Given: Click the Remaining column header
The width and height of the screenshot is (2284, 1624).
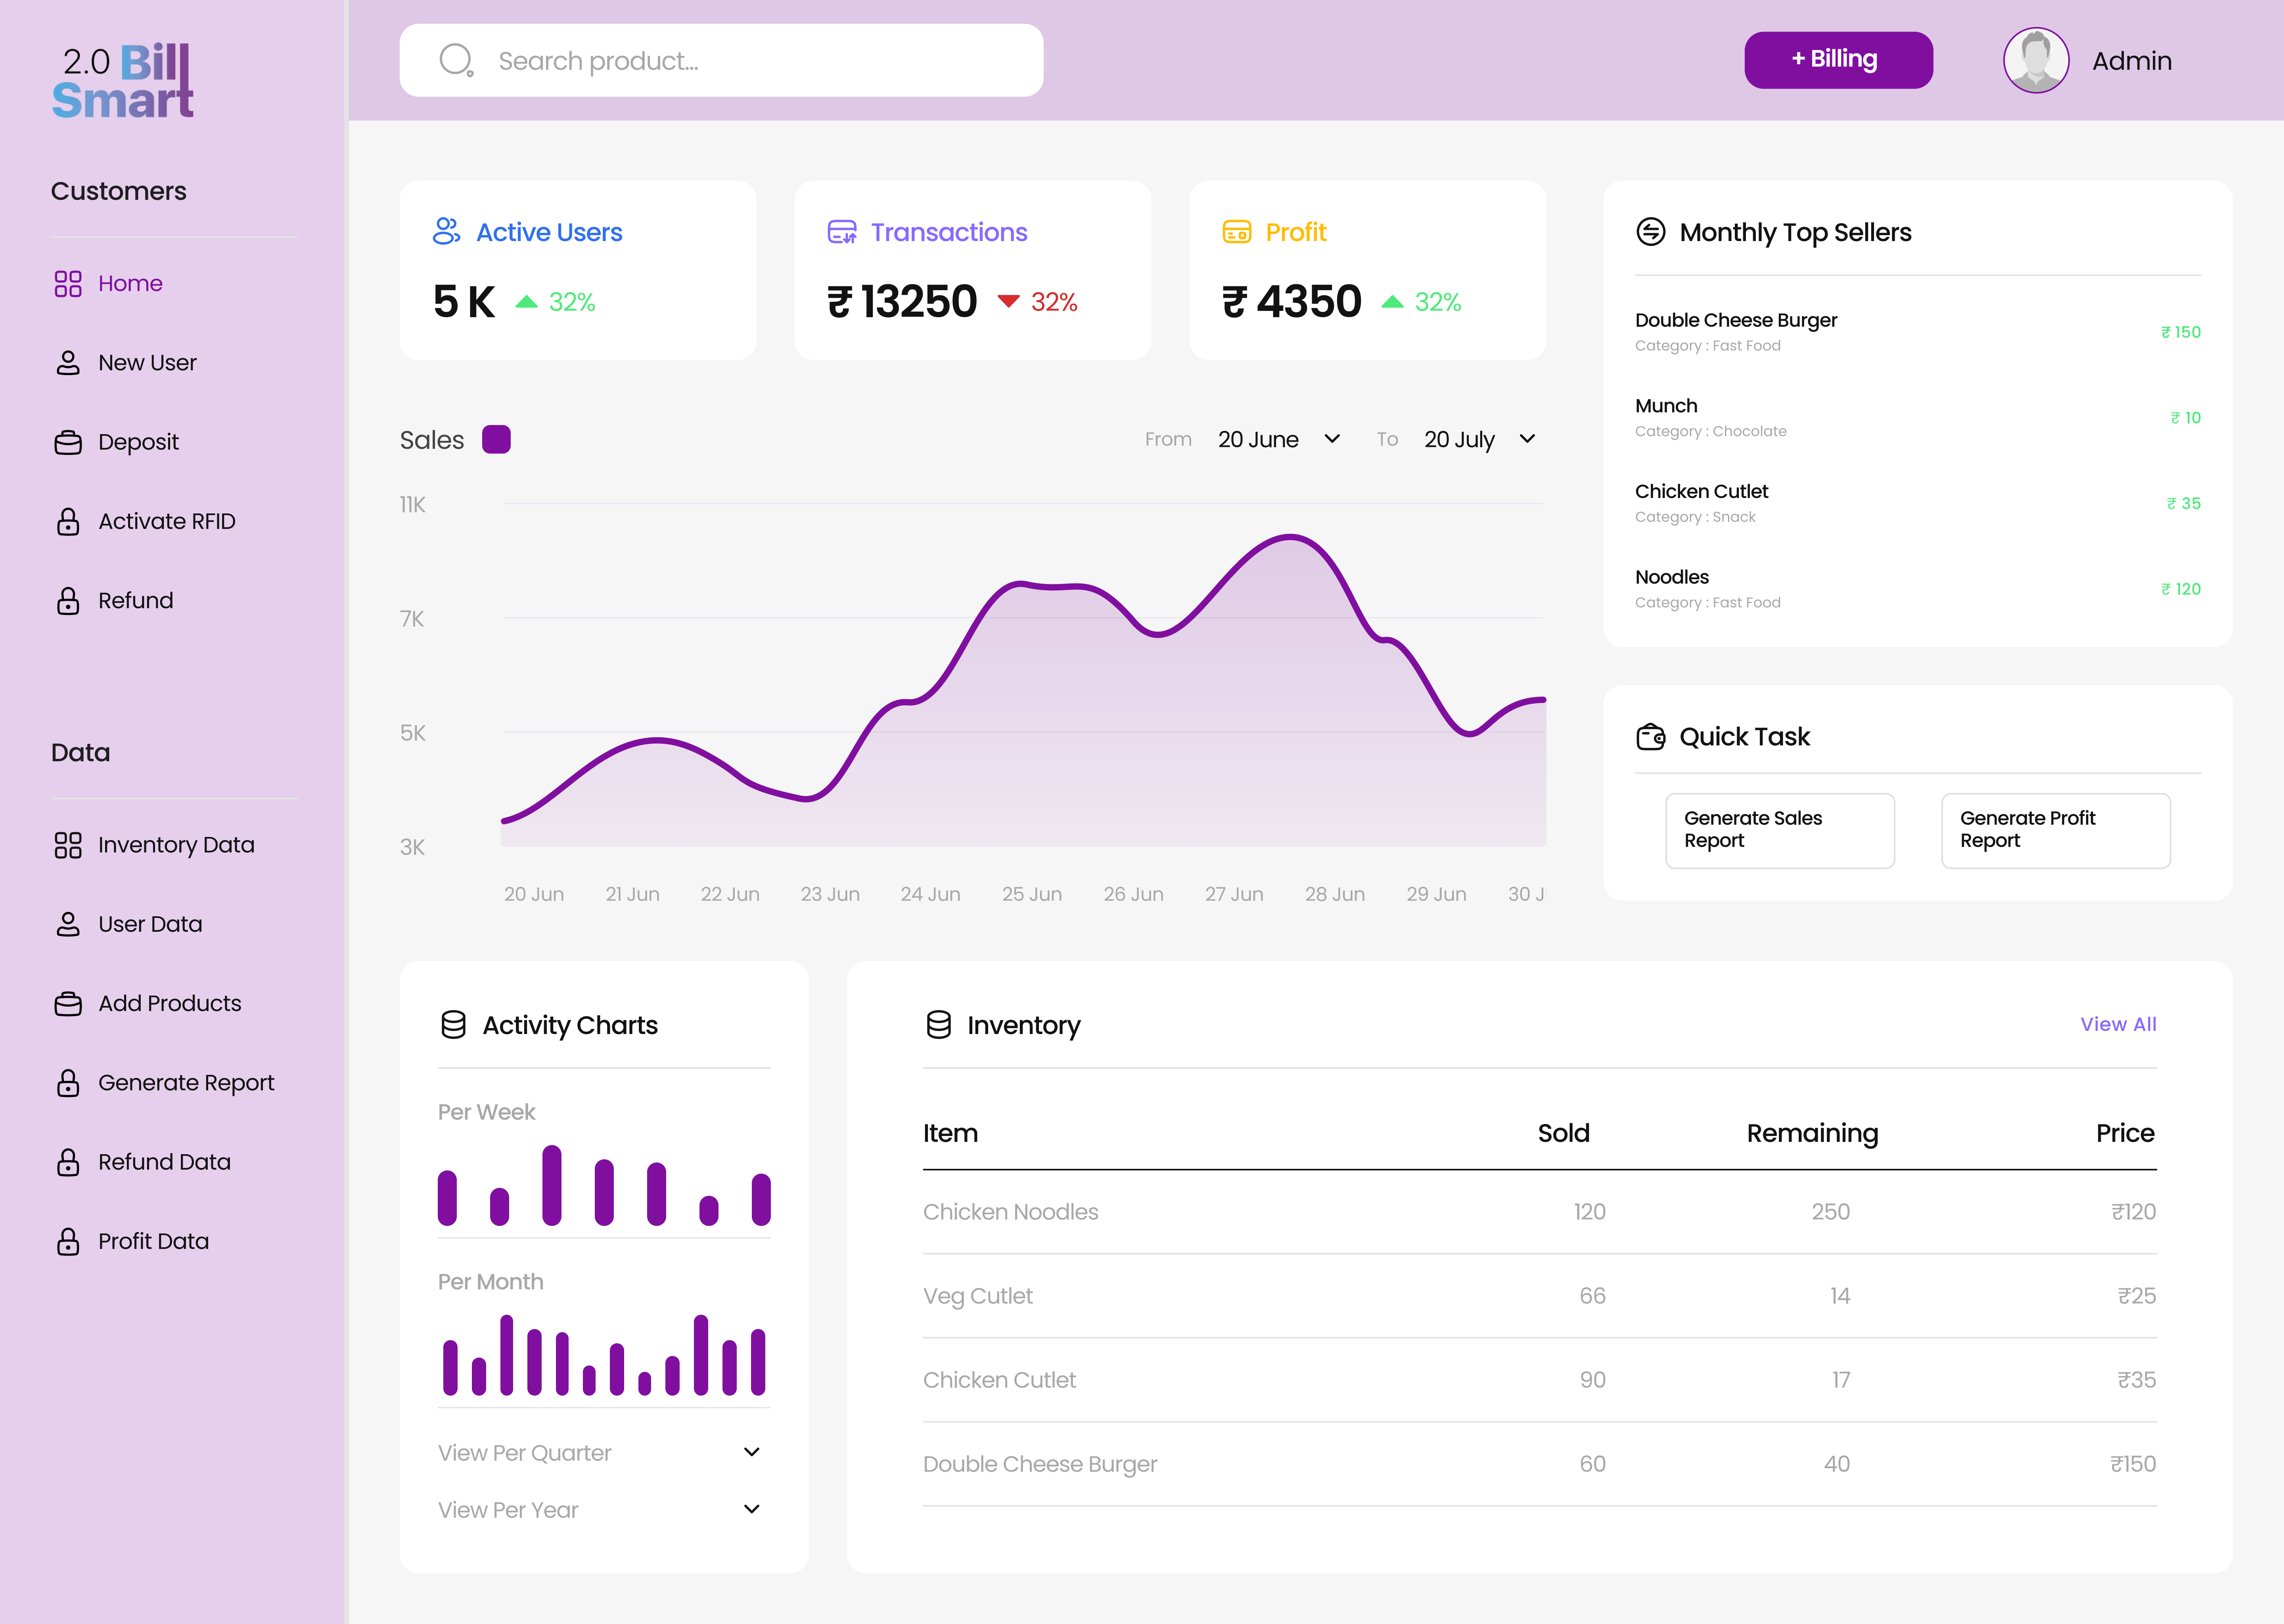Looking at the screenshot, I should pos(1812,1133).
